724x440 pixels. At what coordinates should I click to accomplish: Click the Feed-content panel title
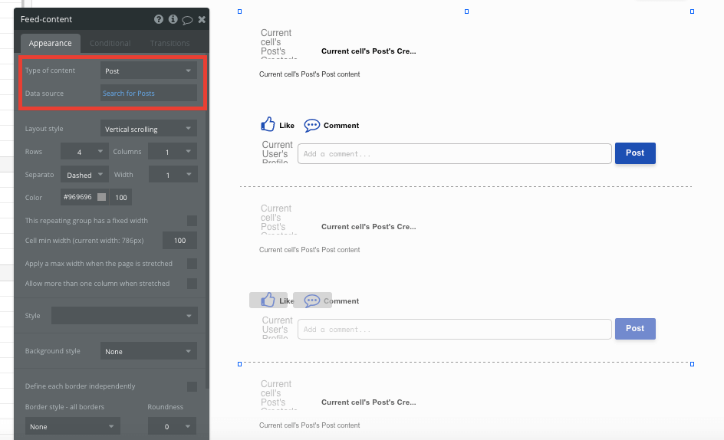click(46, 19)
